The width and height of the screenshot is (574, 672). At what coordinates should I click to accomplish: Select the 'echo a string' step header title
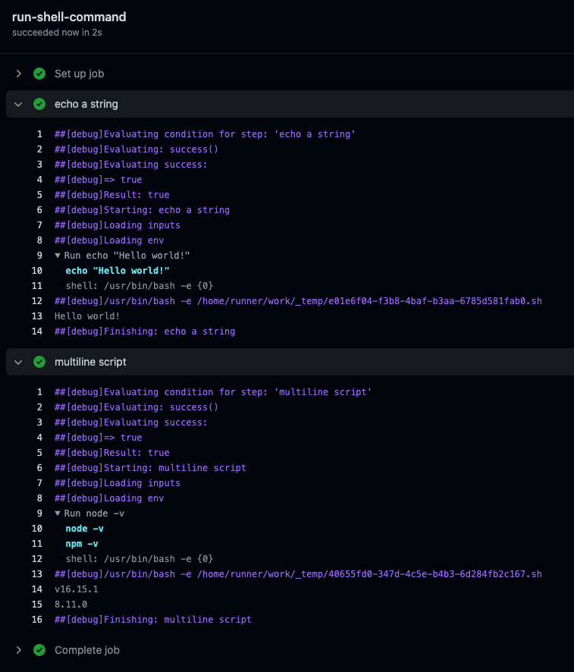tap(86, 104)
